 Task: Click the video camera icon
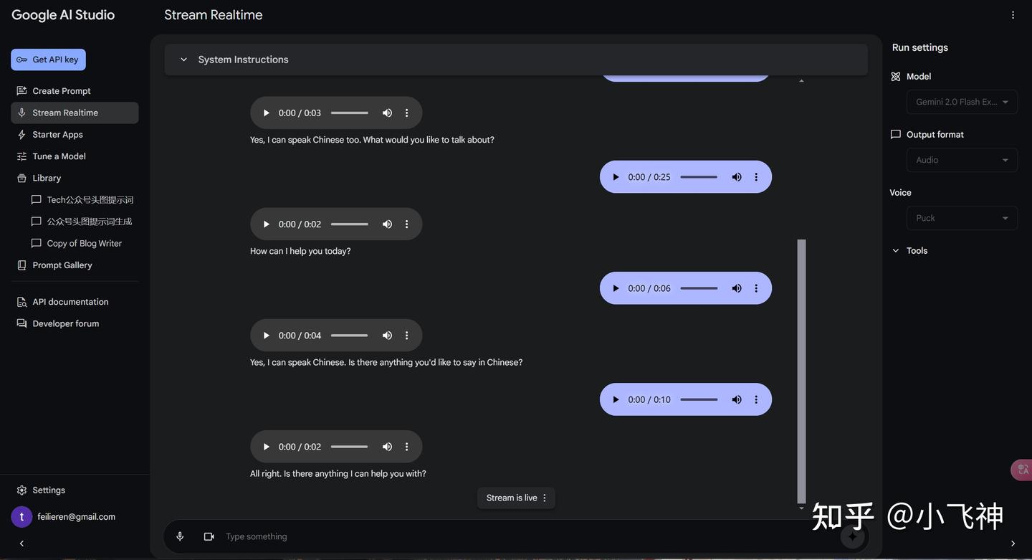click(209, 536)
